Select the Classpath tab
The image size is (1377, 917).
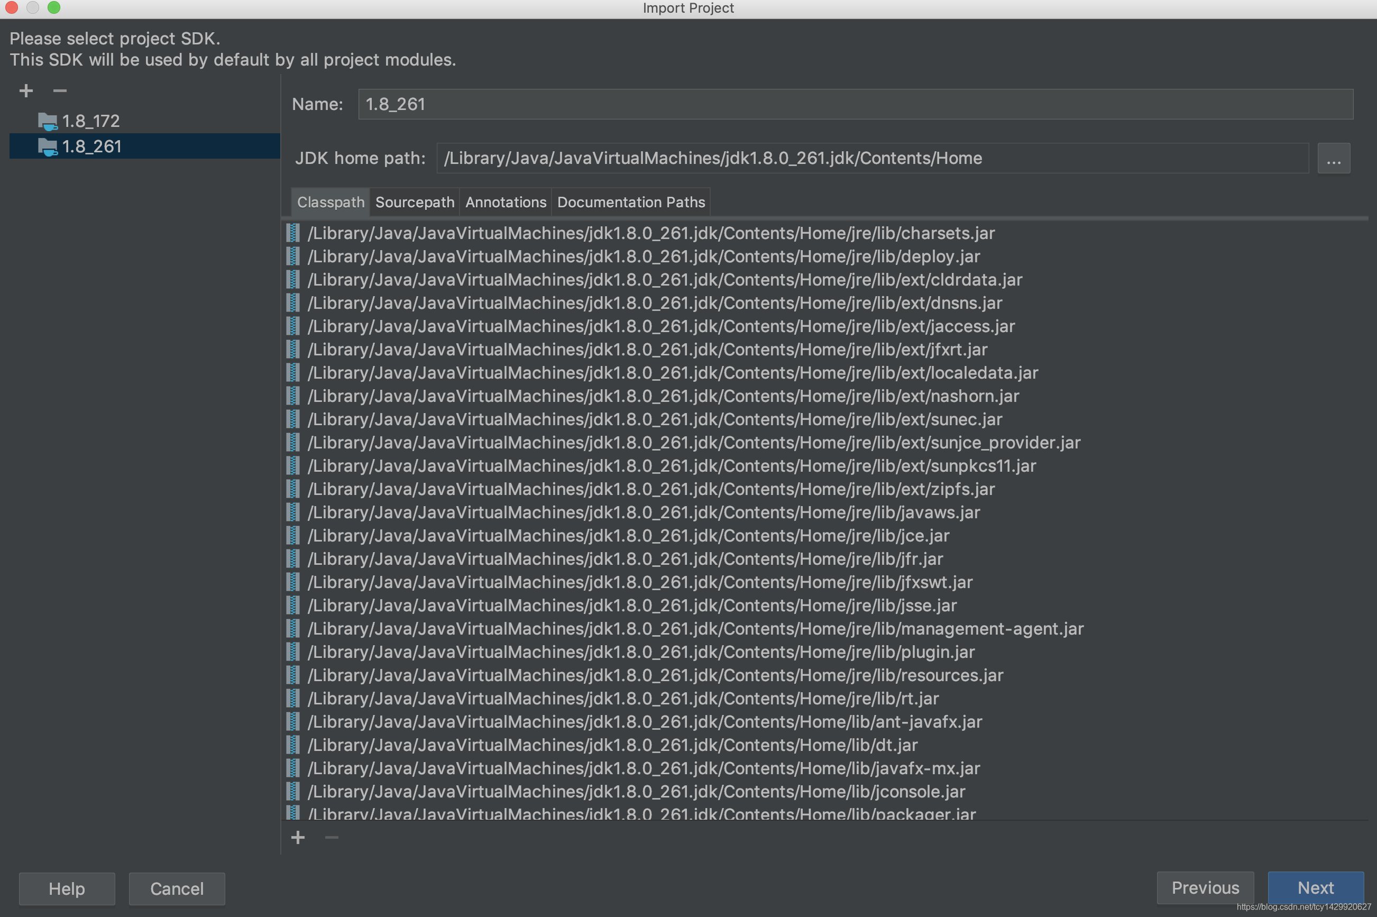coord(331,203)
